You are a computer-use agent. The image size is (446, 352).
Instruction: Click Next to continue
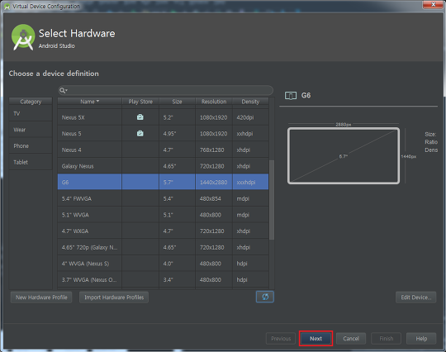[316, 339]
